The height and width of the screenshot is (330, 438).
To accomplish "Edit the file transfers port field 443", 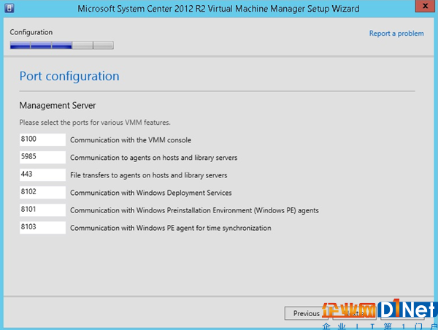I will [42, 174].
